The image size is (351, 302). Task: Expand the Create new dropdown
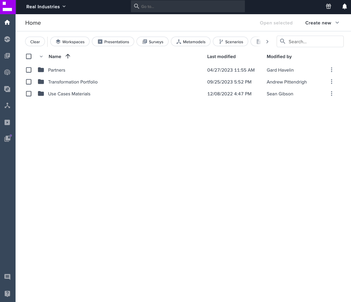[x=322, y=23]
